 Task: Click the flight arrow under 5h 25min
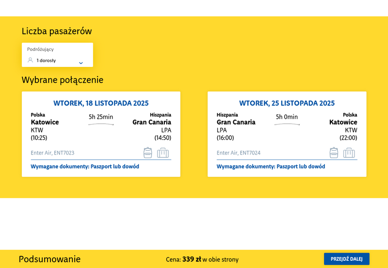click(x=101, y=125)
